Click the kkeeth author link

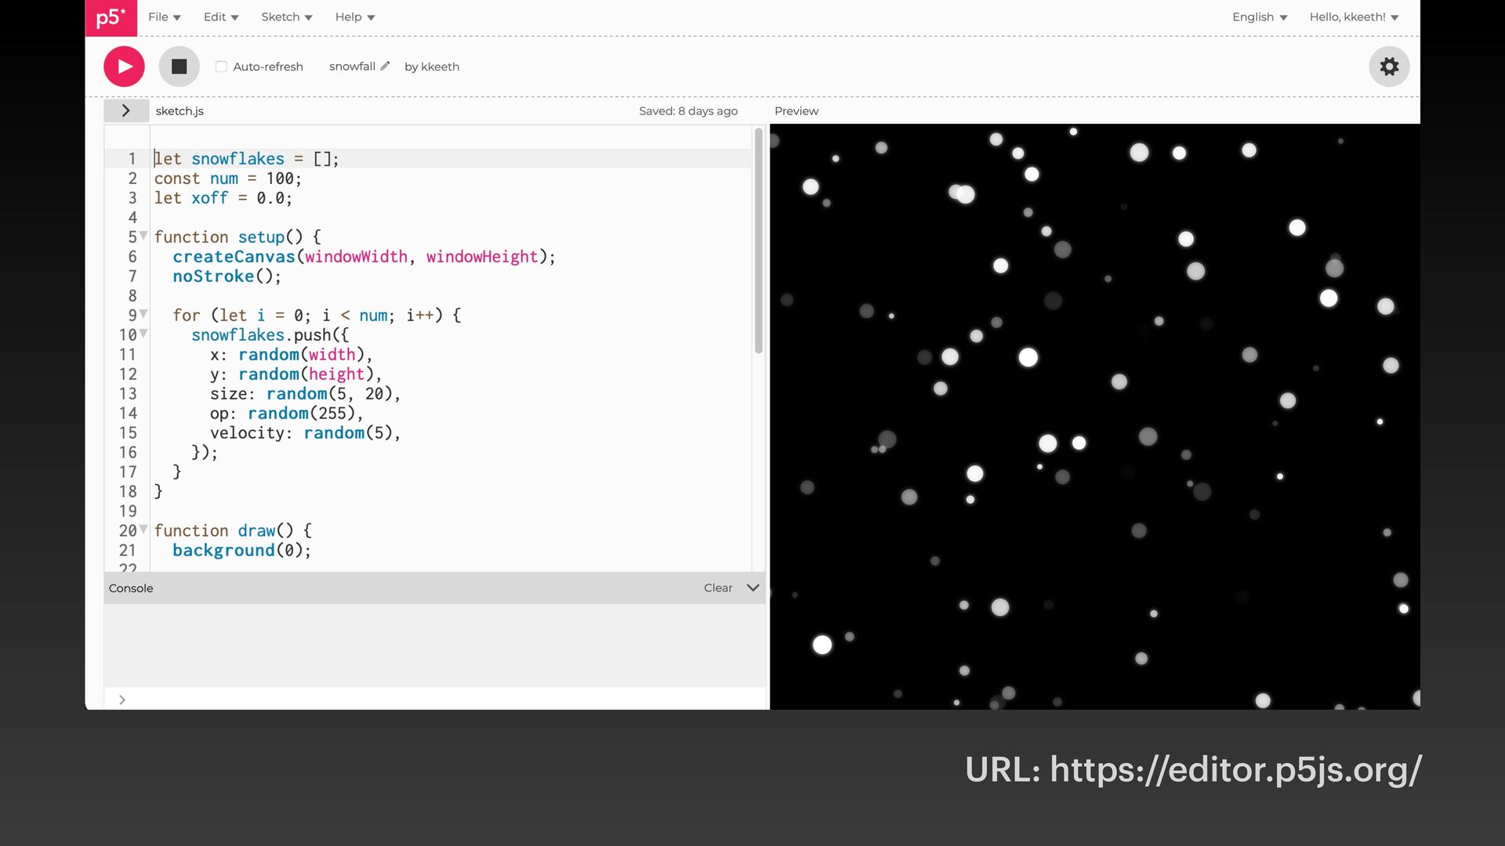coord(441,67)
